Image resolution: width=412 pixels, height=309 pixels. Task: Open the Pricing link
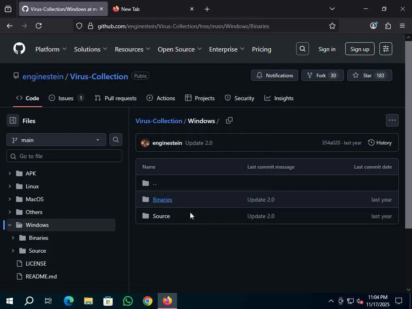(262, 49)
